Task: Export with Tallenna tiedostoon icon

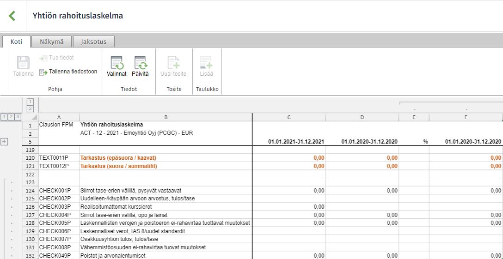Action: tap(43, 72)
